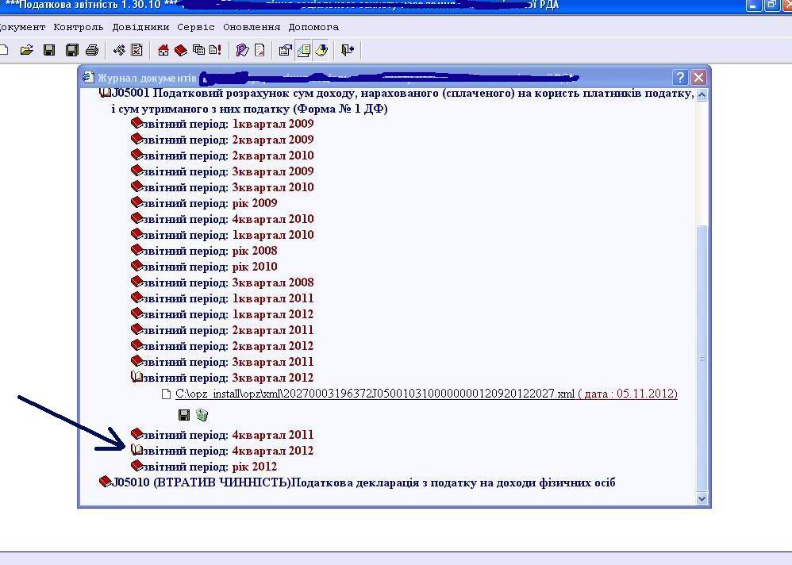792x565 pixels.
Task: Click the open folder toolbar icon
Action: point(26,50)
